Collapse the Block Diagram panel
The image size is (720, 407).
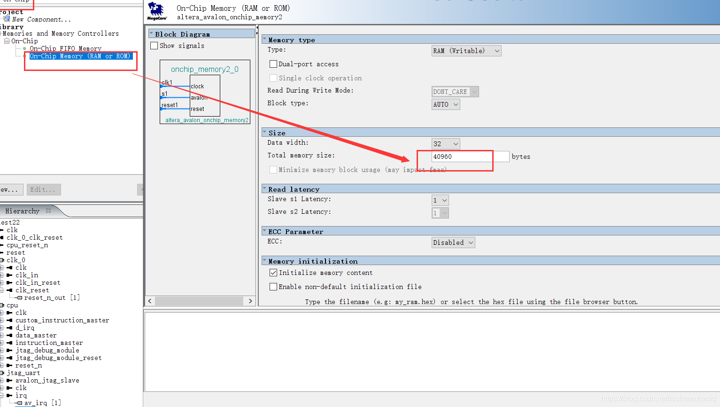(152, 34)
